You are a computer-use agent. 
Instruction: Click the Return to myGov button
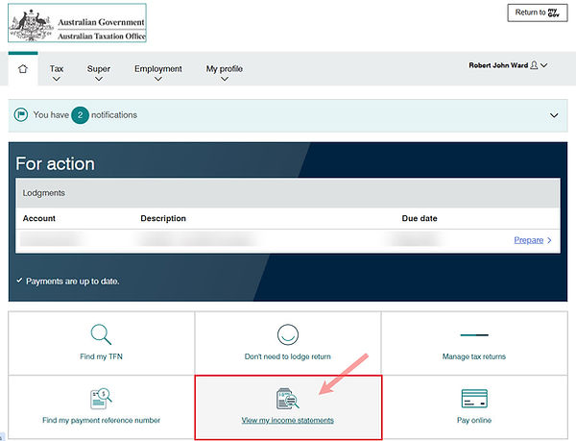(538, 12)
